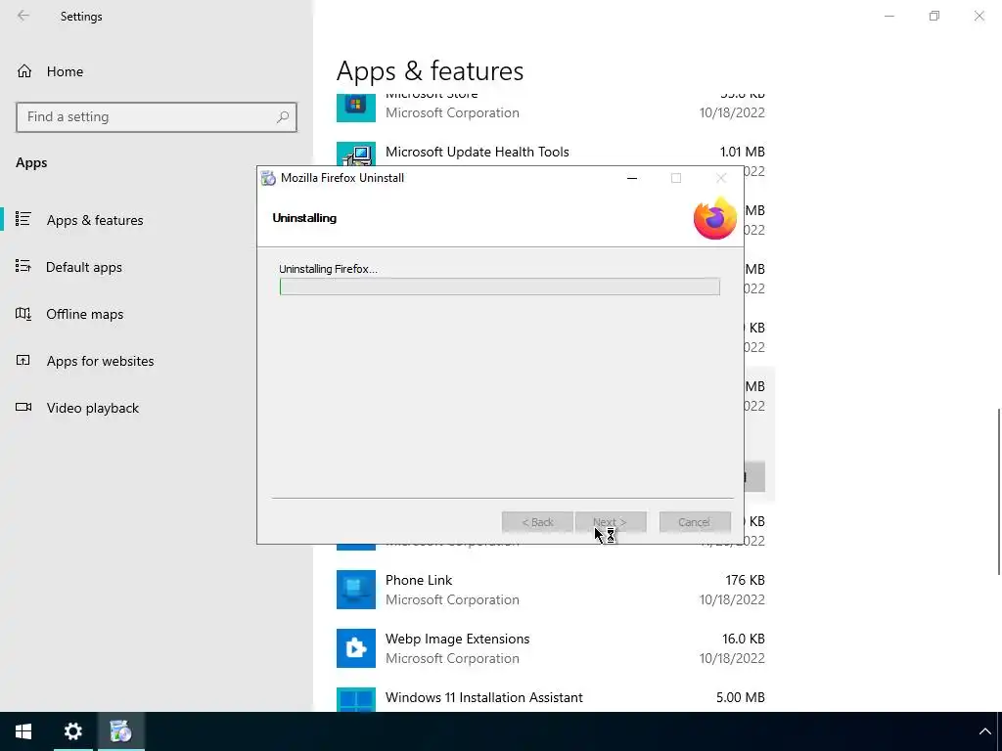Click the Video playback camera icon
The width and height of the screenshot is (1002, 751).
pyautogui.click(x=23, y=407)
